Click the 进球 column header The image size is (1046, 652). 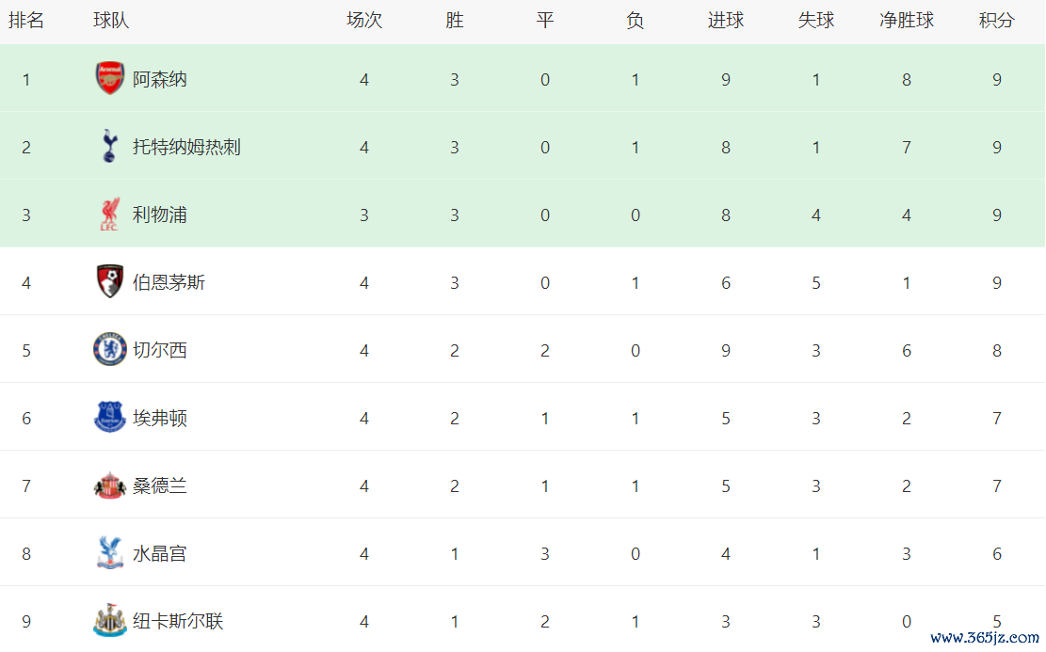click(726, 21)
